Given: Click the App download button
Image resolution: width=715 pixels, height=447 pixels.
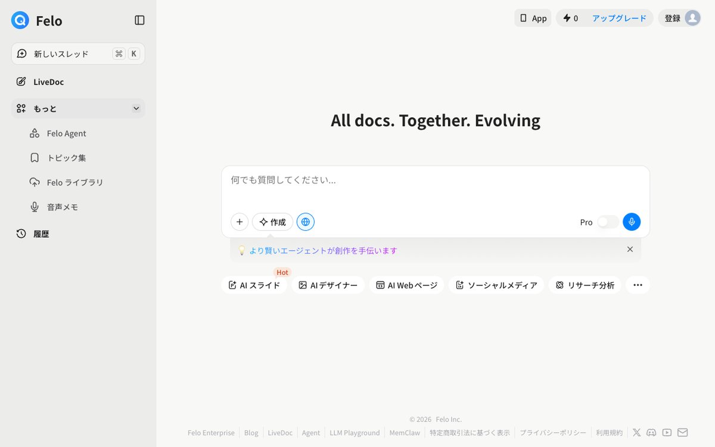Looking at the screenshot, I should click(x=533, y=18).
